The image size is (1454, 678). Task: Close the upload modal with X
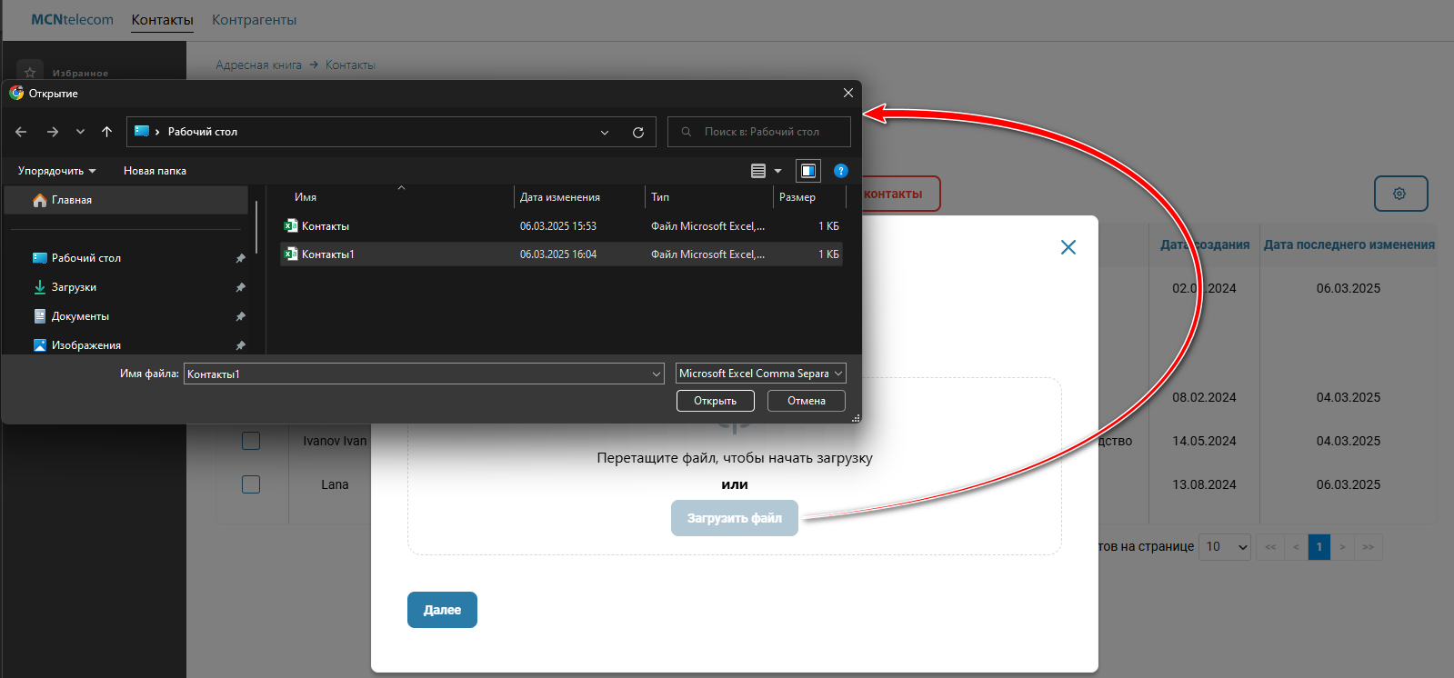1068,247
